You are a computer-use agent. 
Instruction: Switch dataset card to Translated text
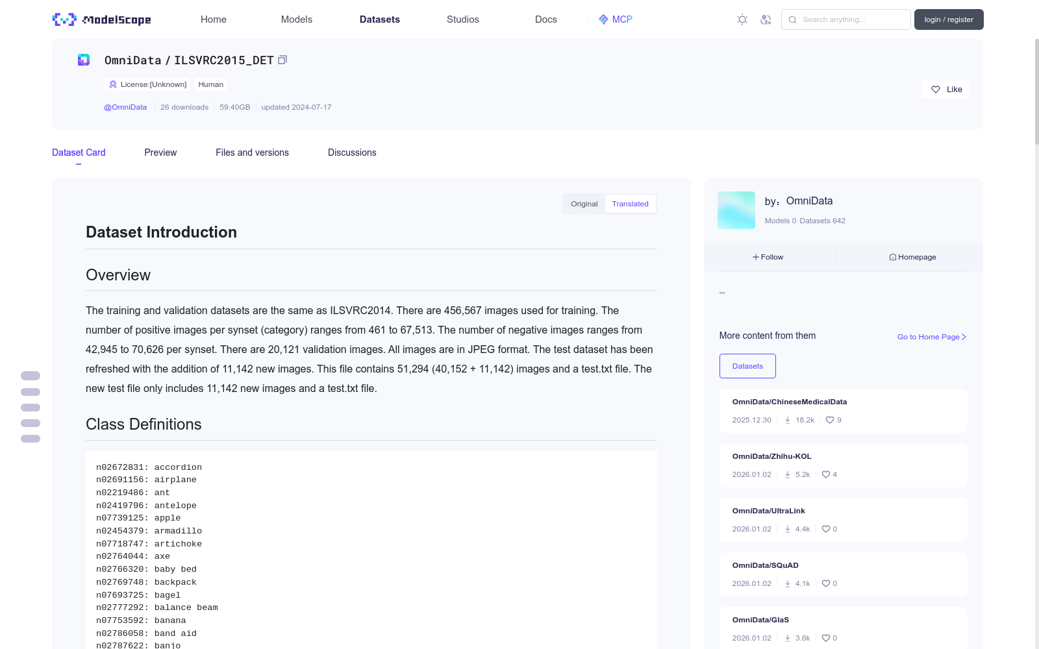tap(630, 204)
